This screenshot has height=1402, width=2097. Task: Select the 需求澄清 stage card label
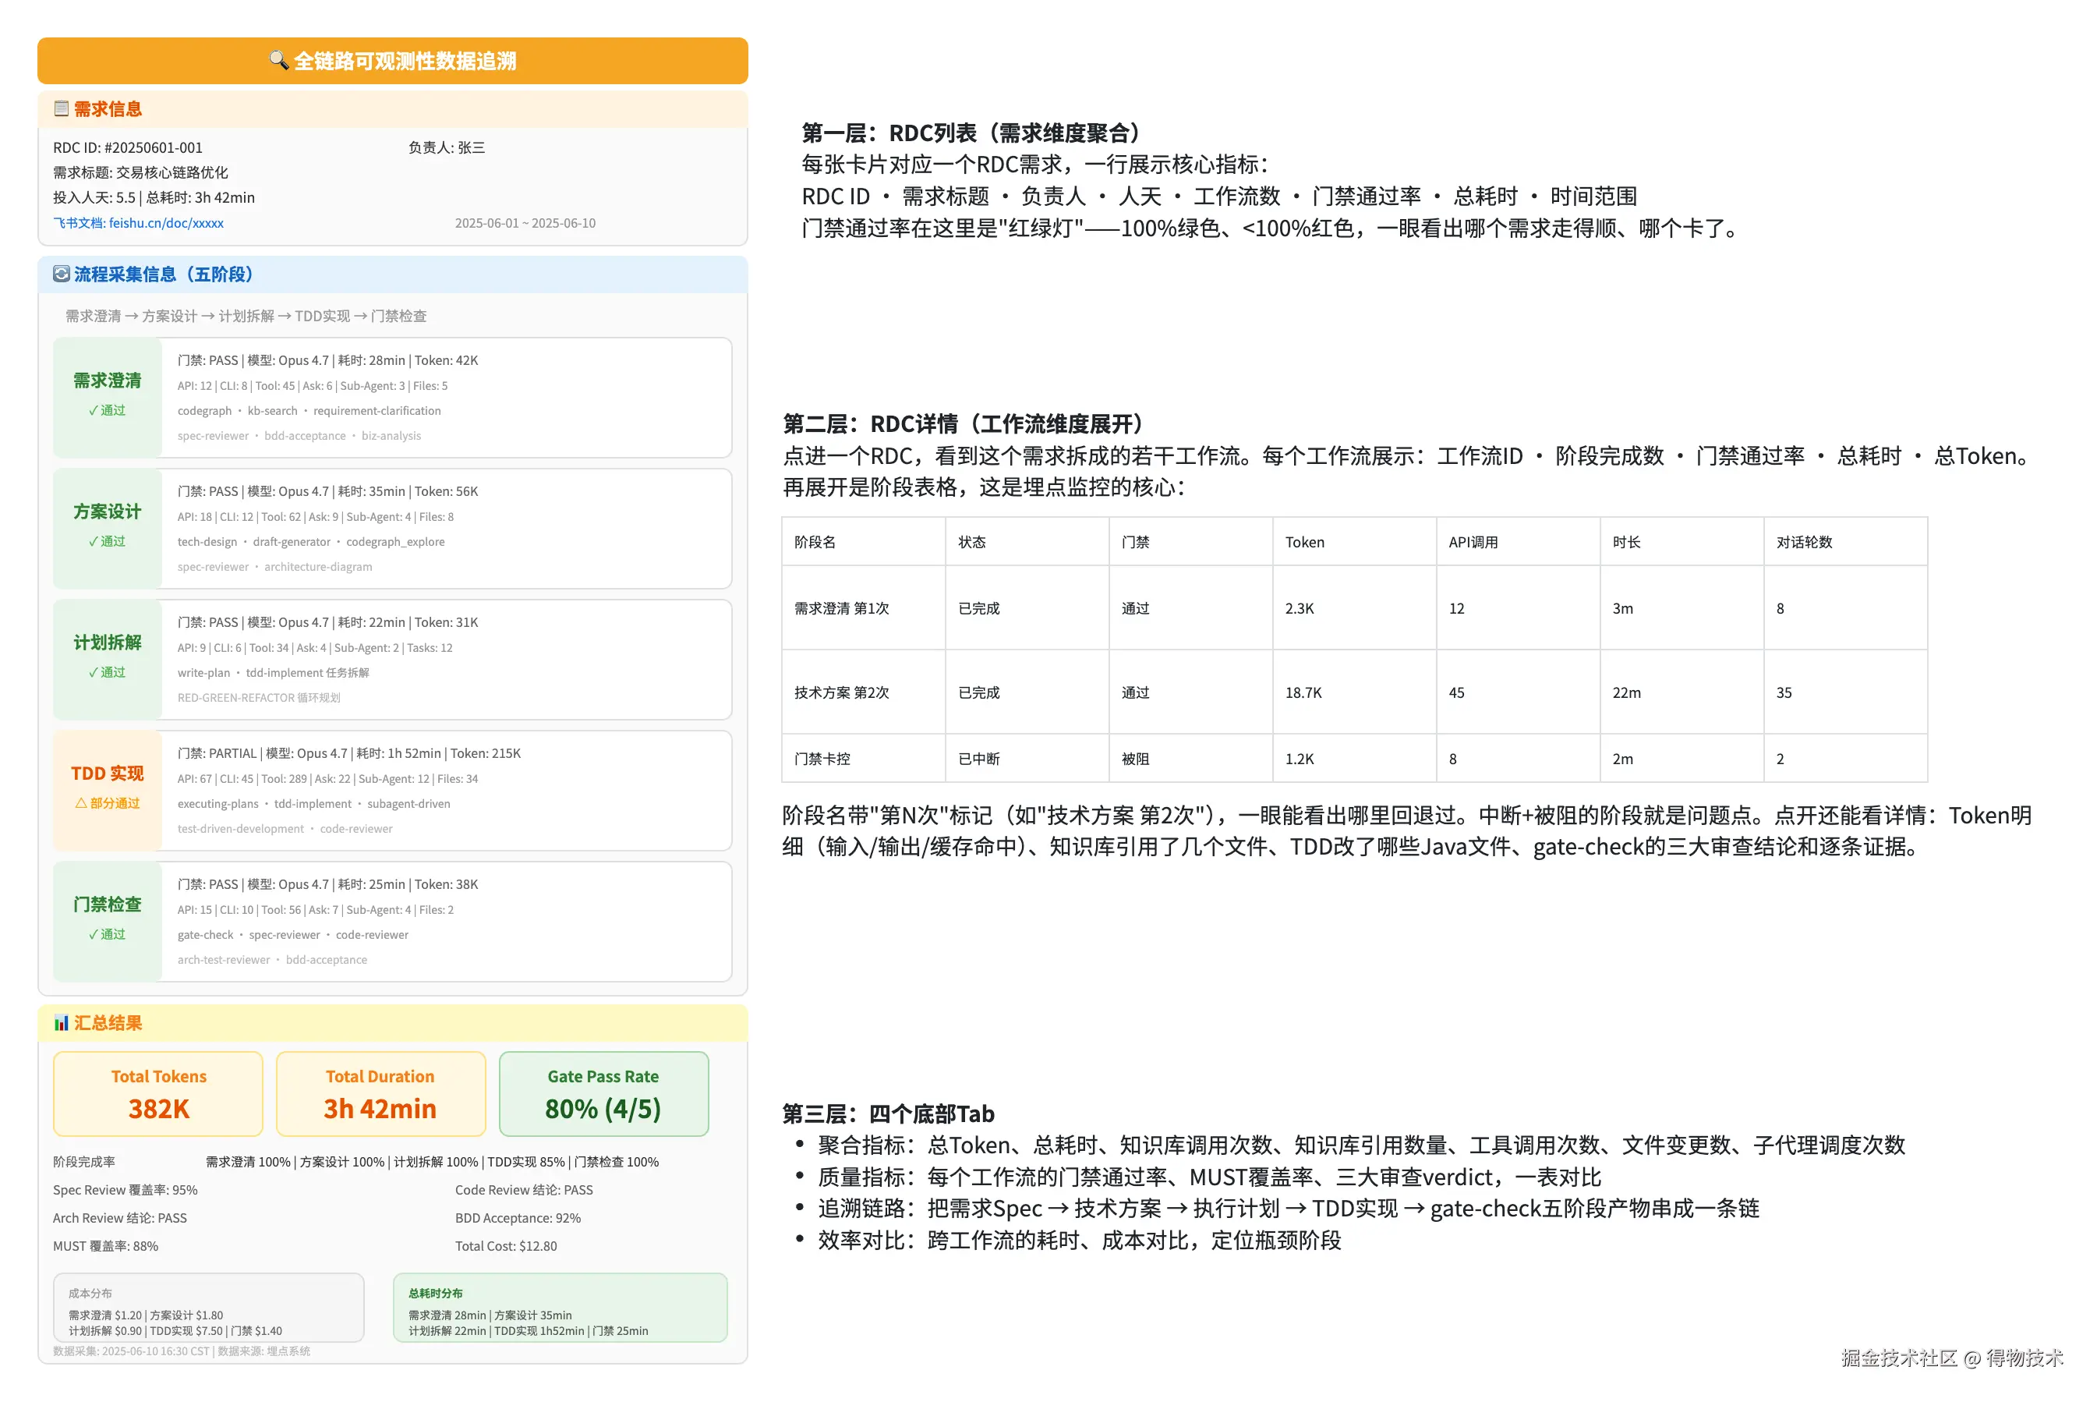[x=108, y=397]
